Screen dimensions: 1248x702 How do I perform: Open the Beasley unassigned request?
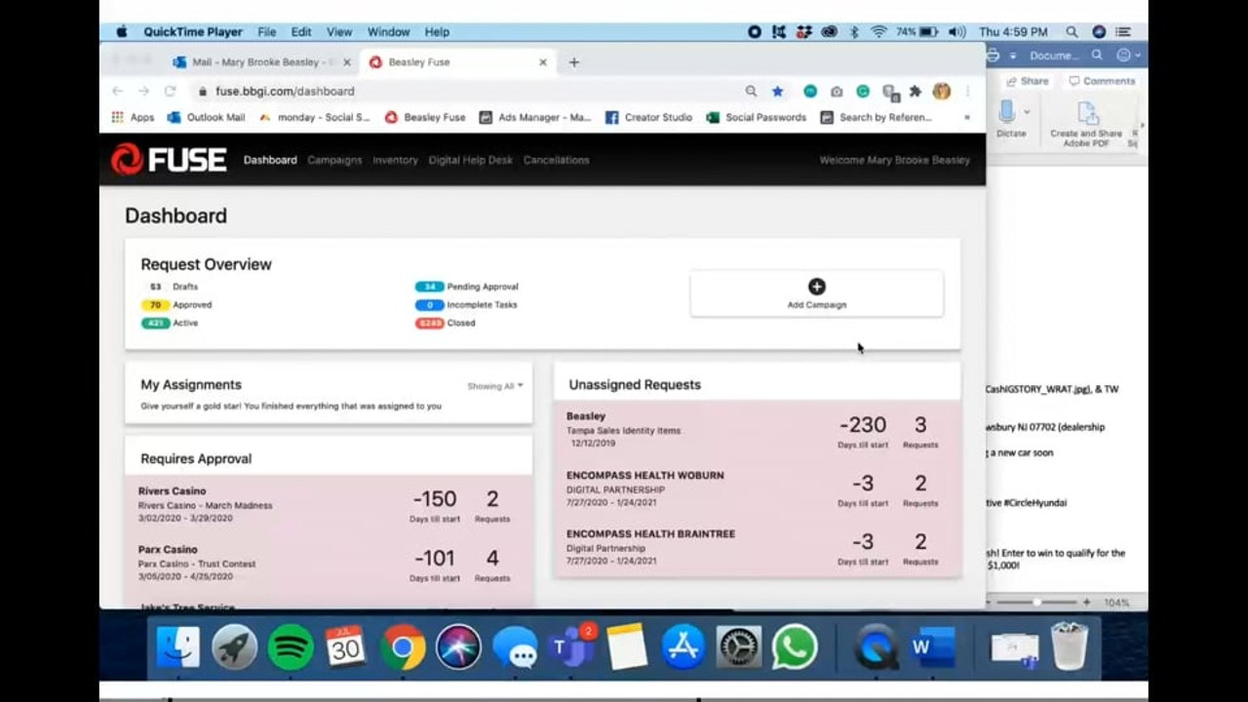pyautogui.click(x=757, y=430)
